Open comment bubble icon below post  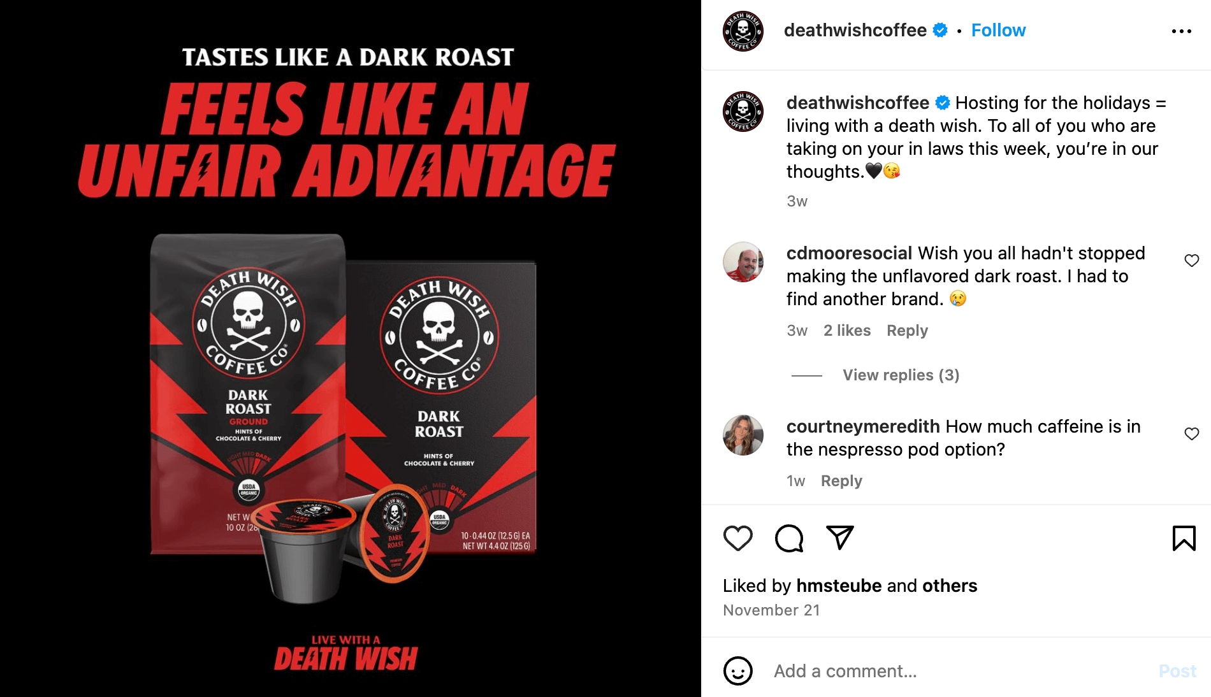point(789,538)
